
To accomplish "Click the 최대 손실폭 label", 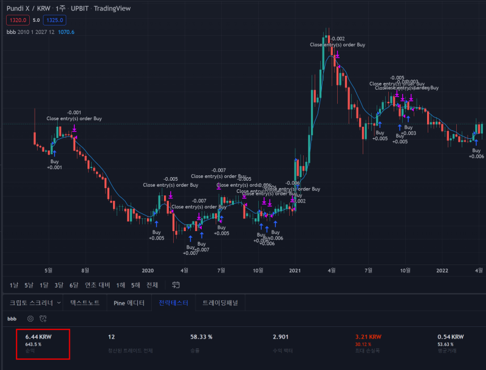I will point(368,351).
